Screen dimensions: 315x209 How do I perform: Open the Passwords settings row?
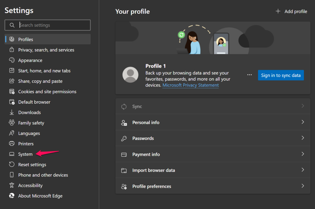(213, 138)
